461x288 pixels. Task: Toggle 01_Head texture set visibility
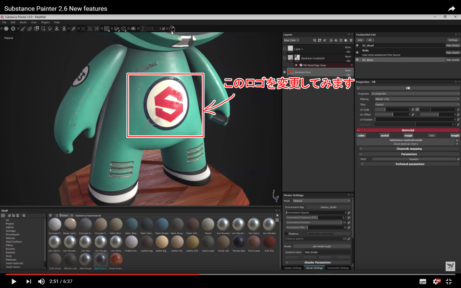click(357, 46)
